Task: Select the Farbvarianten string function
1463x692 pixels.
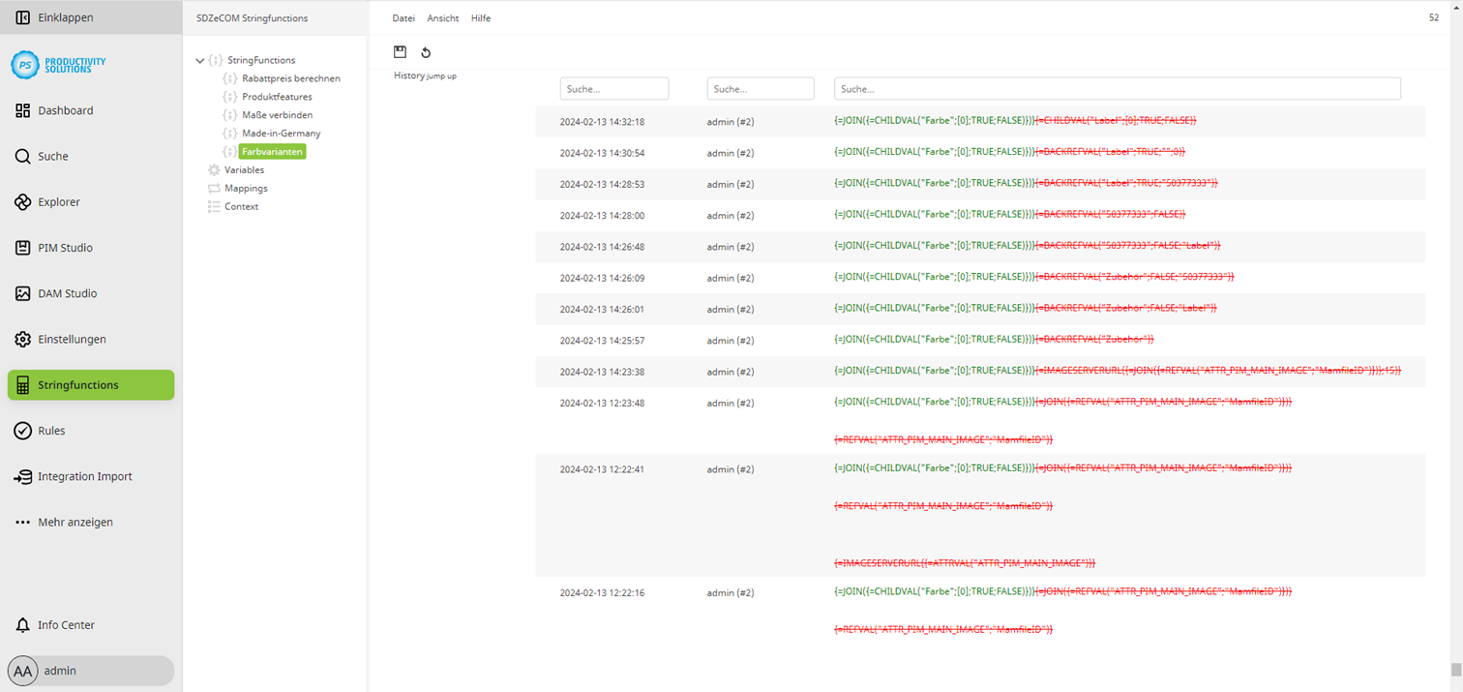Action: pyautogui.click(x=272, y=151)
